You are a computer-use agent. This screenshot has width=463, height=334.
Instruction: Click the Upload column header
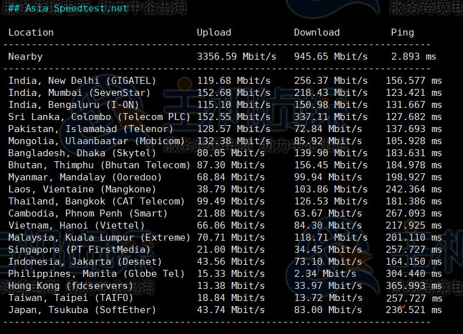(x=214, y=32)
